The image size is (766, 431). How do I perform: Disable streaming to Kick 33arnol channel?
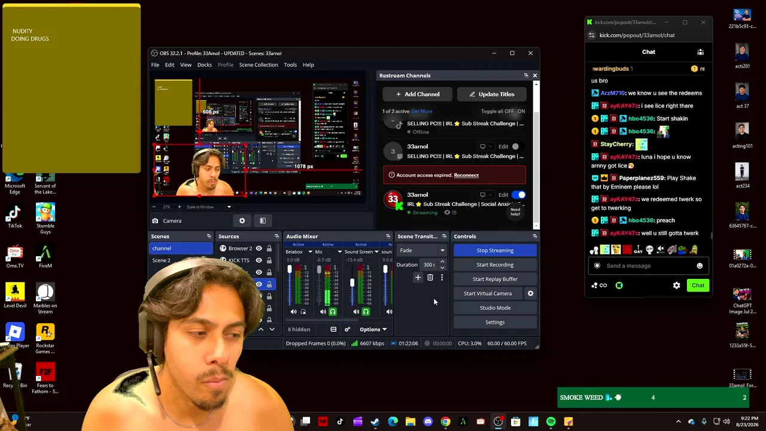519,195
